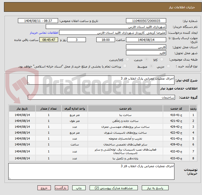Click service name پایان‌دهی و تکمیل بنا
The image size is (202, 195).
pyautogui.click(x=125, y=158)
